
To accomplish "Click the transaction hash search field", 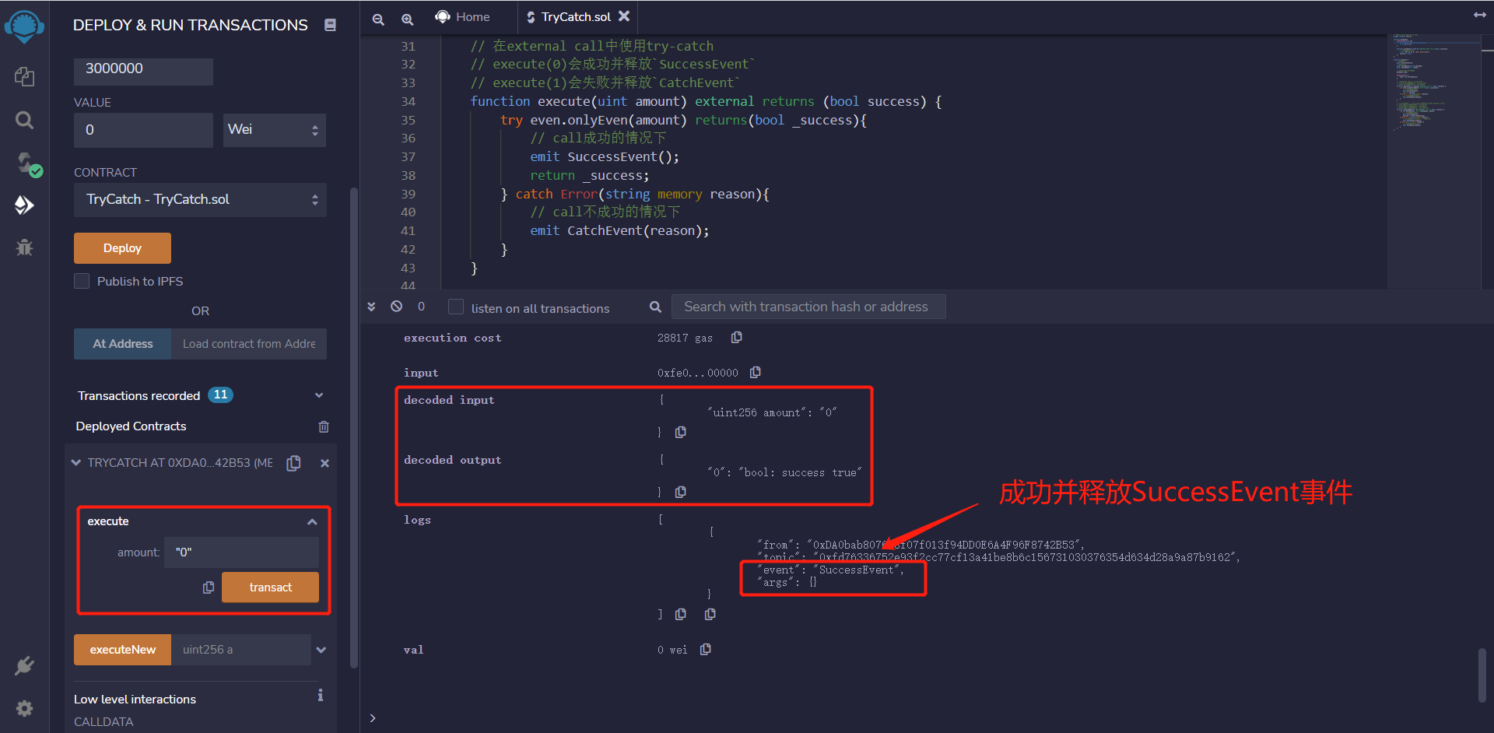I will tap(808, 306).
